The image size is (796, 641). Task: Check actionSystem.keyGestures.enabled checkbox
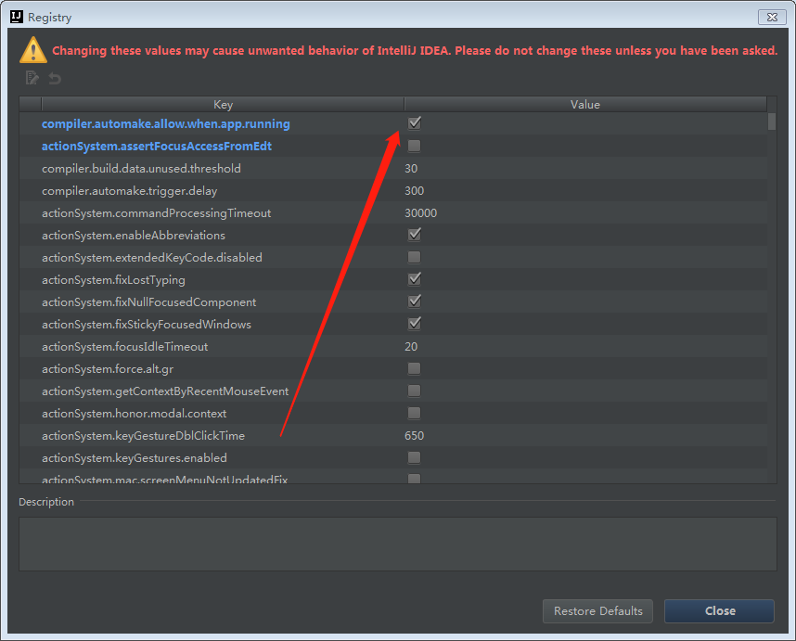point(415,457)
